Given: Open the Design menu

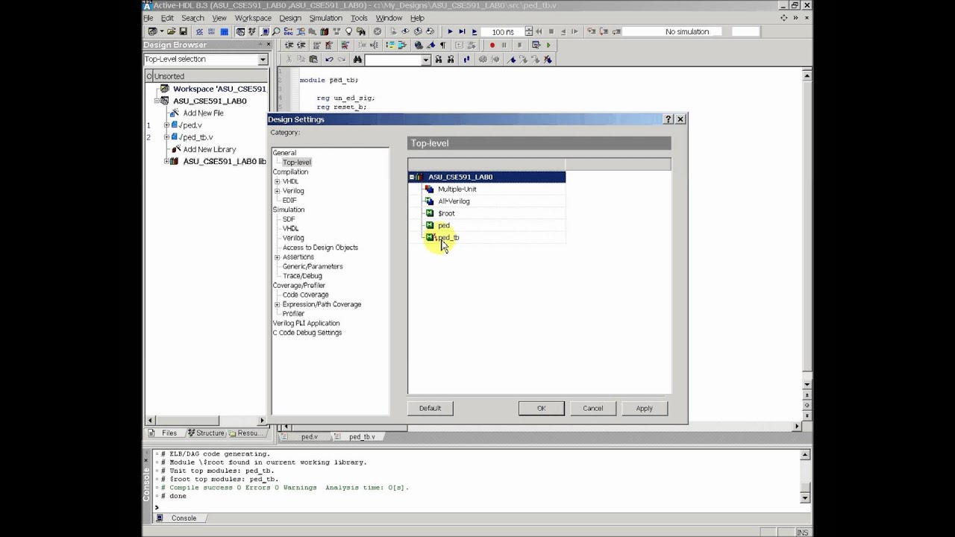Looking at the screenshot, I should (x=290, y=18).
